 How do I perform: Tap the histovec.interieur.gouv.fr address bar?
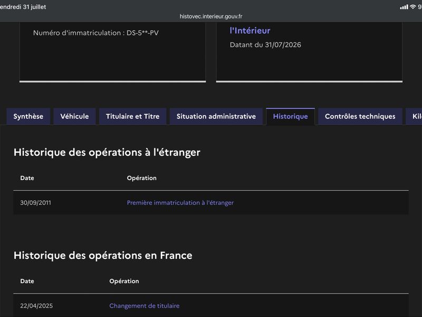tap(211, 16)
